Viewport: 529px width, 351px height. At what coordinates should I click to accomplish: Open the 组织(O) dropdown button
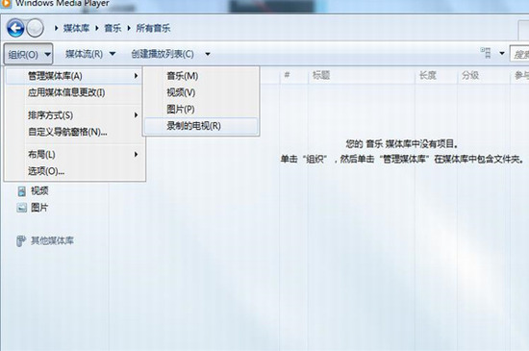[28, 54]
